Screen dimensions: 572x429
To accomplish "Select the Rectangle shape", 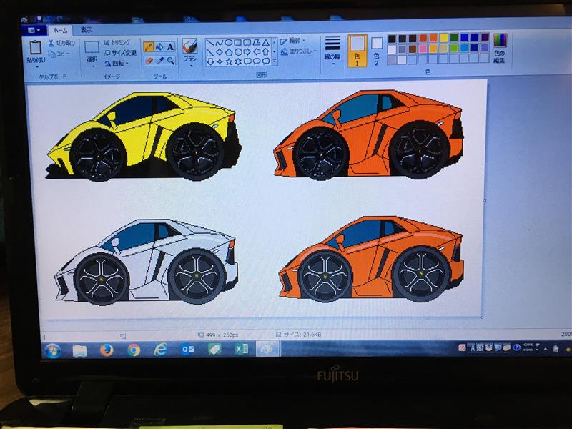I will click(238, 43).
